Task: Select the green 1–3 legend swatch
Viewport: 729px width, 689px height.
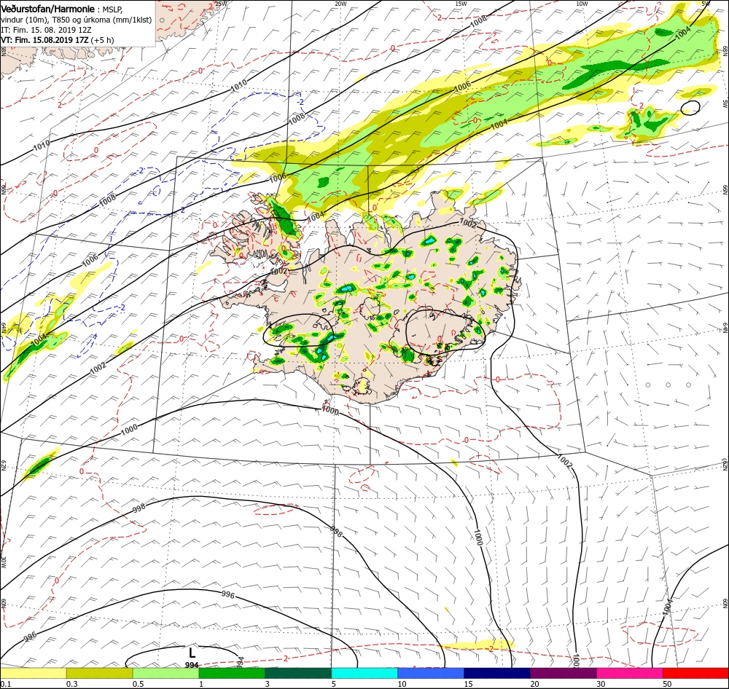Action: point(232,673)
